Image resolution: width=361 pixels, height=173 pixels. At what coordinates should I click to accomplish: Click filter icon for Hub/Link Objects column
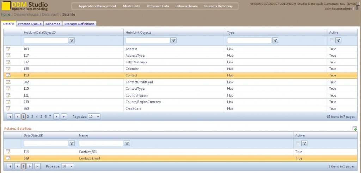(173, 41)
